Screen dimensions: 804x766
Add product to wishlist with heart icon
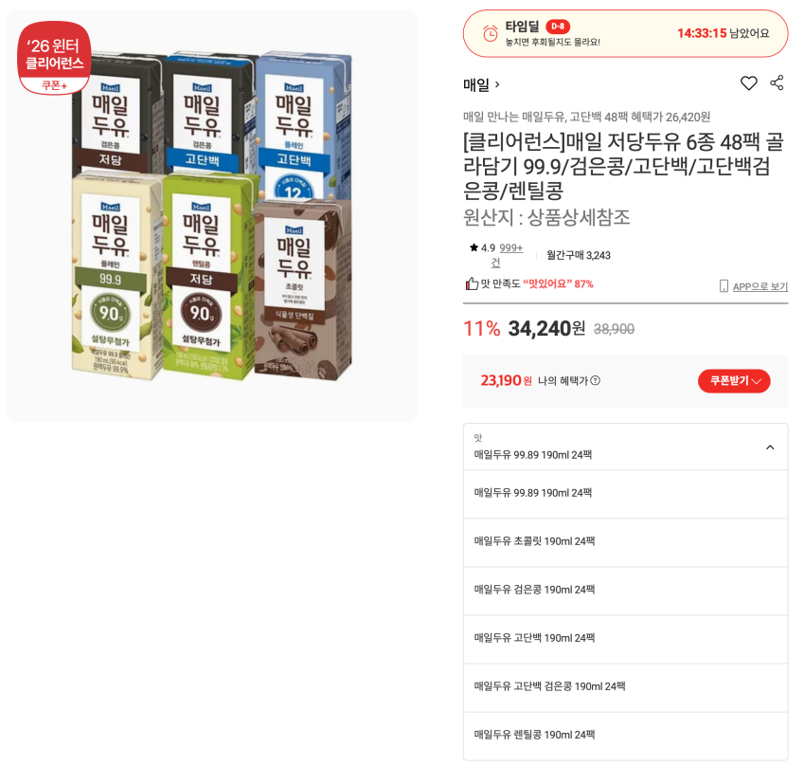click(x=749, y=83)
